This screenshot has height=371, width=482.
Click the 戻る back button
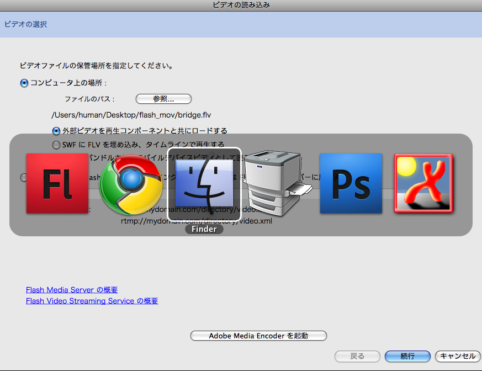(357, 356)
